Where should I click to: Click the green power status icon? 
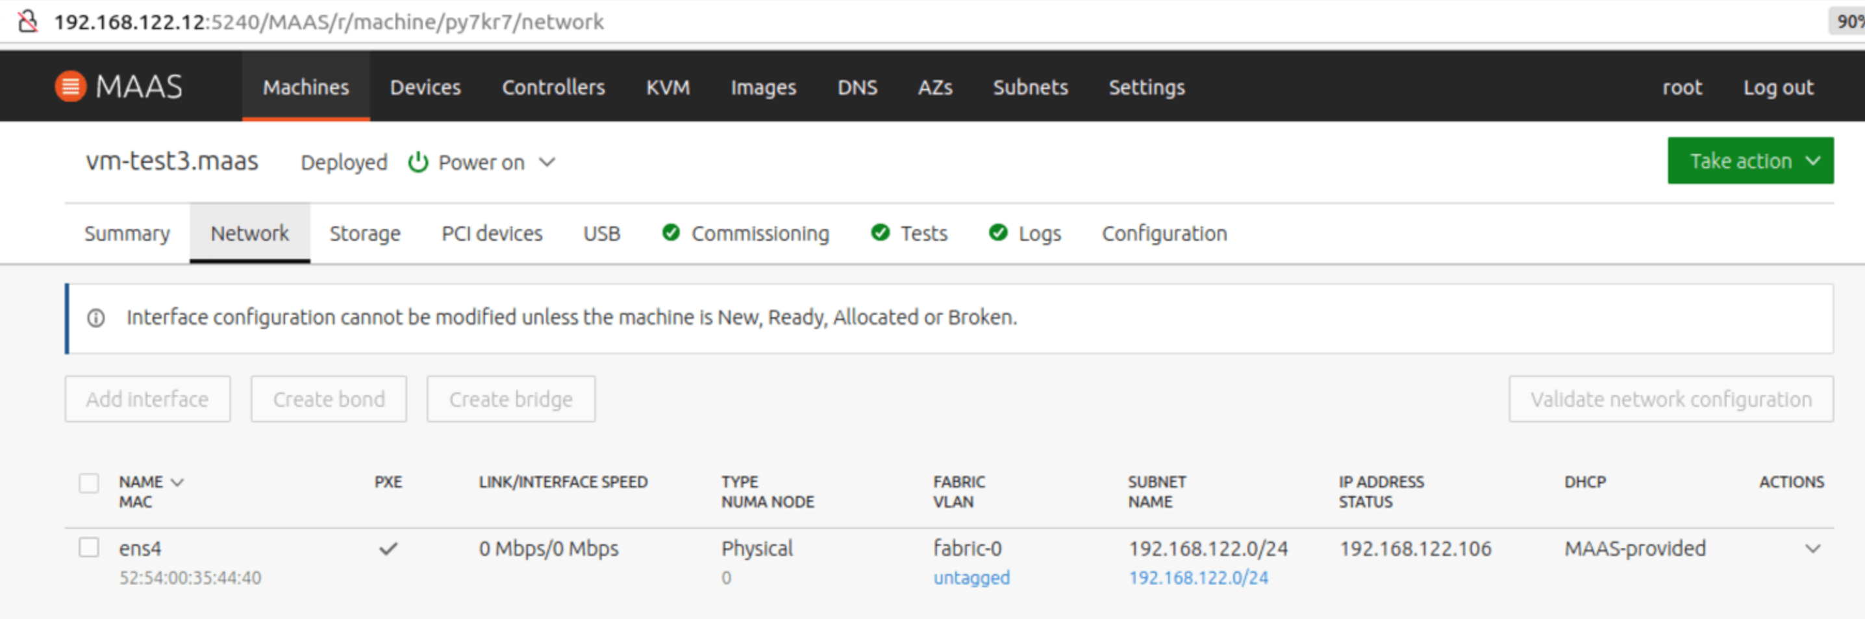click(418, 163)
